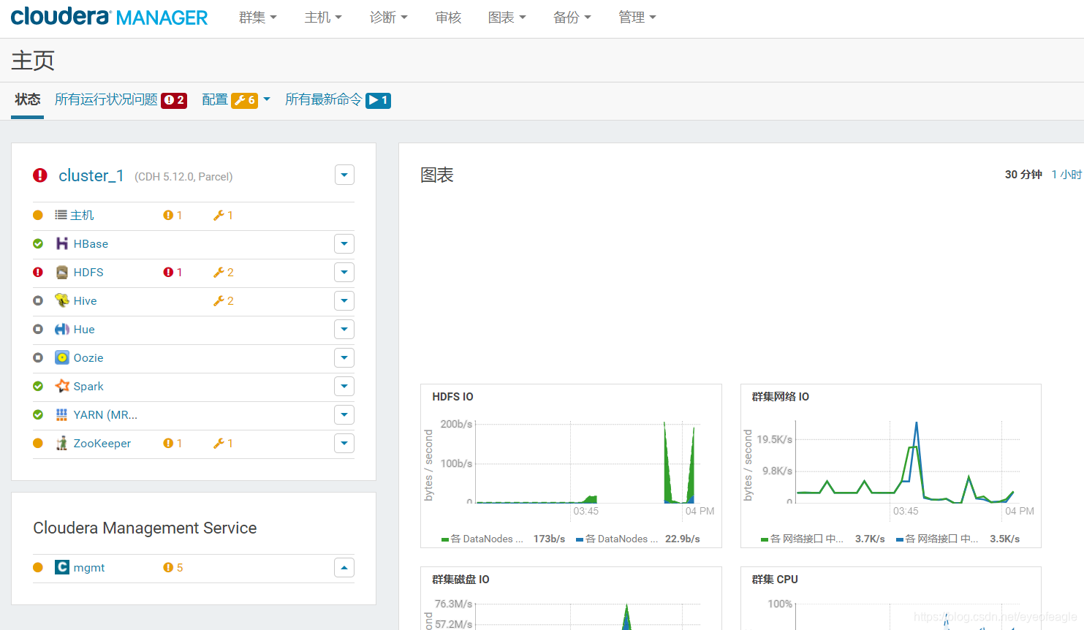This screenshot has width=1084, height=630.
Task: Click the ZooKeeper service icon
Action: pyautogui.click(x=62, y=443)
